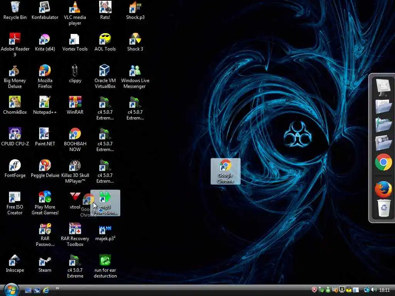Launch Big Money Deluxe shortcut
Screen dimensions: 395x296
pyautogui.click(x=15, y=77)
